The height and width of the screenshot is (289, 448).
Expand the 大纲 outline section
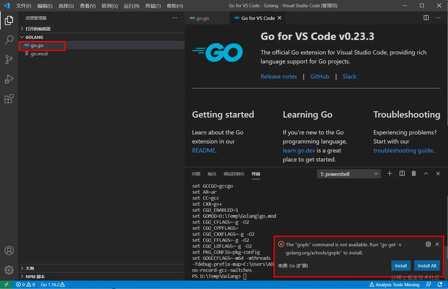click(101, 268)
